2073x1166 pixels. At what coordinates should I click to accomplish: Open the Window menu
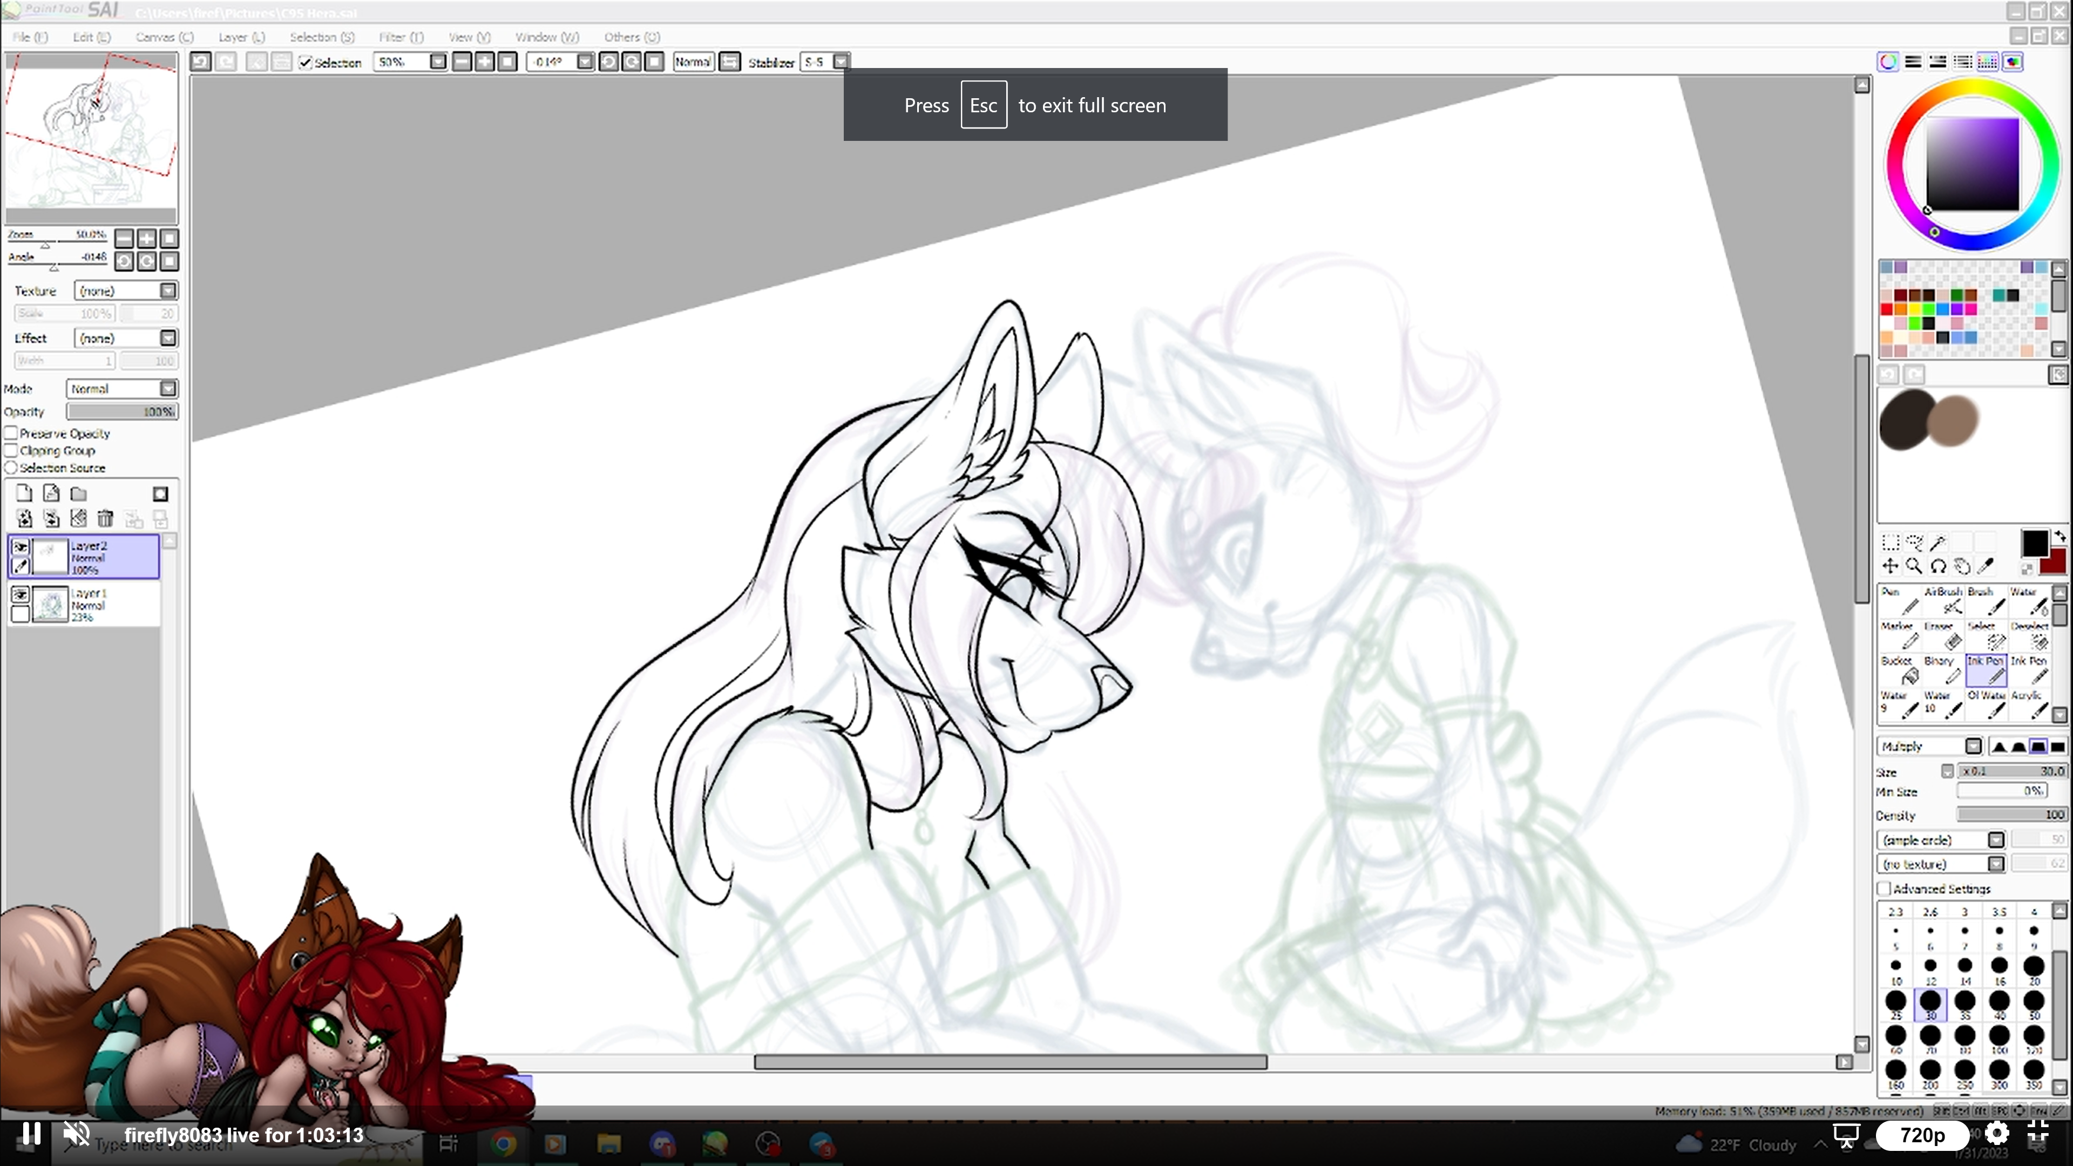click(x=547, y=37)
